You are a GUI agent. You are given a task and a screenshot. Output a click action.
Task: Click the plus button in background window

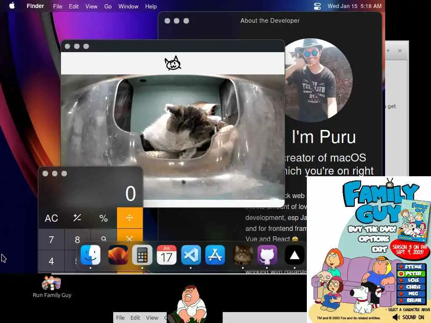pyautogui.click(x=388, y=51)
